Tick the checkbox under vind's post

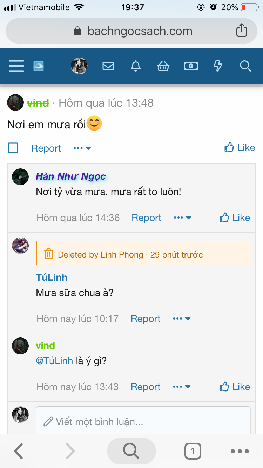(x=13, y=148)
